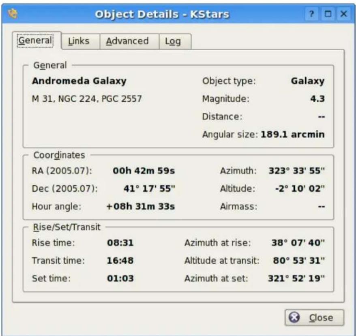Open the Advanced tab

pyautogui.click(x=127, y=41)
